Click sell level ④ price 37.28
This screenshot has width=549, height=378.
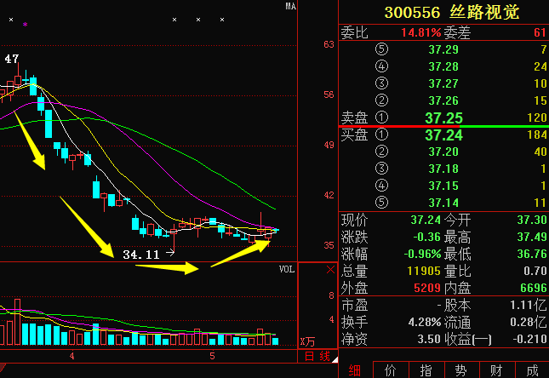click(x=443, y=66)
